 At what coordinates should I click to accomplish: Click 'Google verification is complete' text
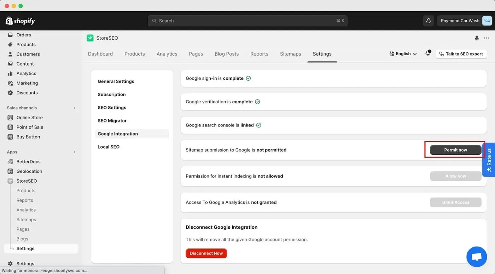219,102
